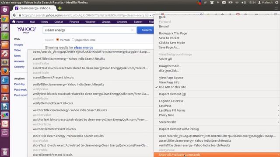
Task: Click the Firefox icon in the dock
Action: (5, 71)
